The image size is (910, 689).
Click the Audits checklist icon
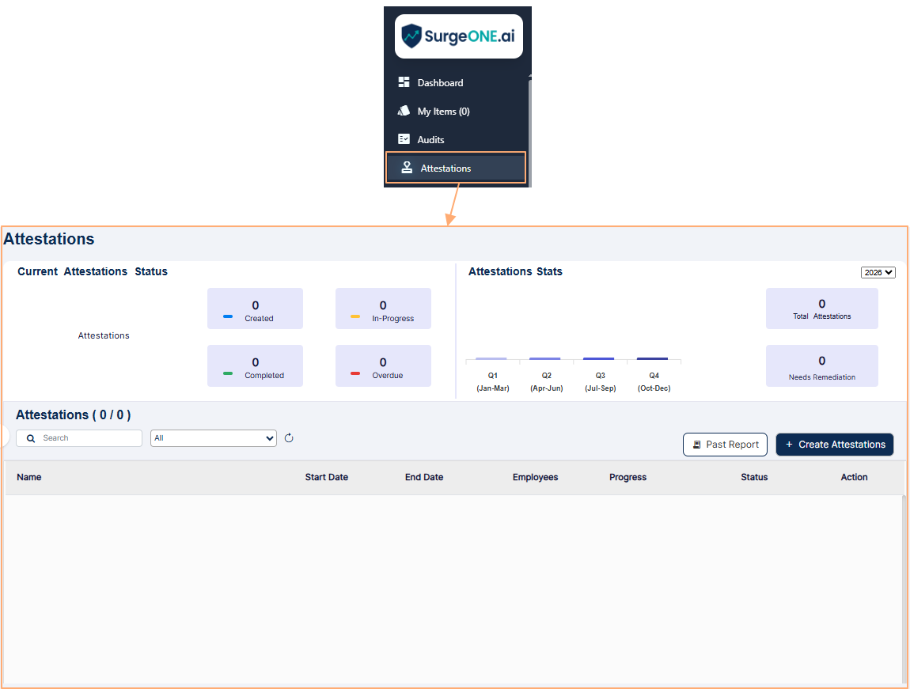(404, 139)
